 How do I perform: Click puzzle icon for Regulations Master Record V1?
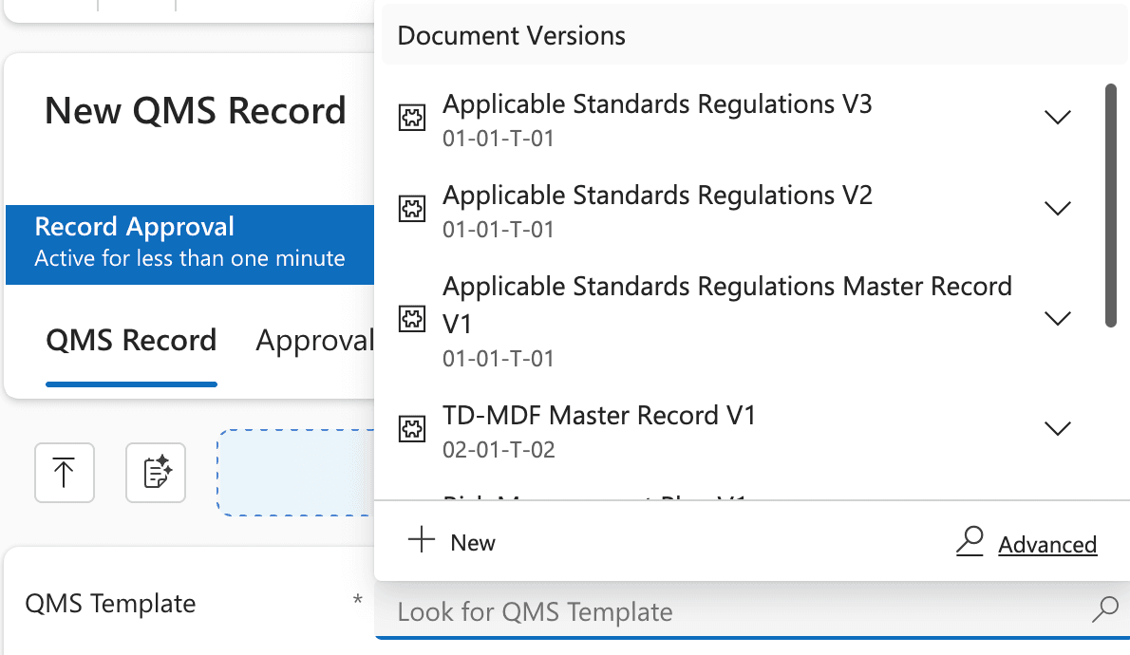pos(412,318)
